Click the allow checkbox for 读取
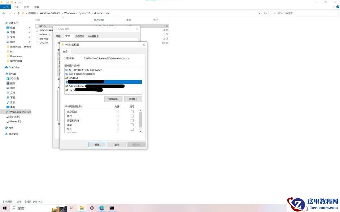Image resolution: width=340 pixels, height=212 pixels. pyautogui.click(x=117, y=125)
